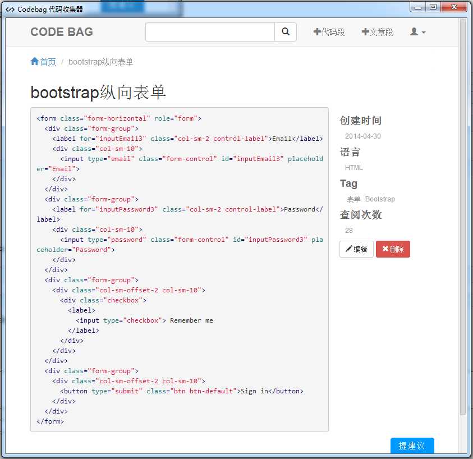473x459 pixels.
Task: Add a new 代码段 snippet
Action: pos(329,31)
